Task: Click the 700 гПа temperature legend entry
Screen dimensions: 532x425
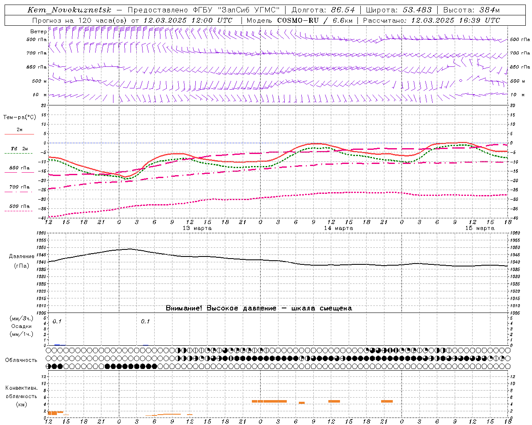Action: click(x=20, y=187)
